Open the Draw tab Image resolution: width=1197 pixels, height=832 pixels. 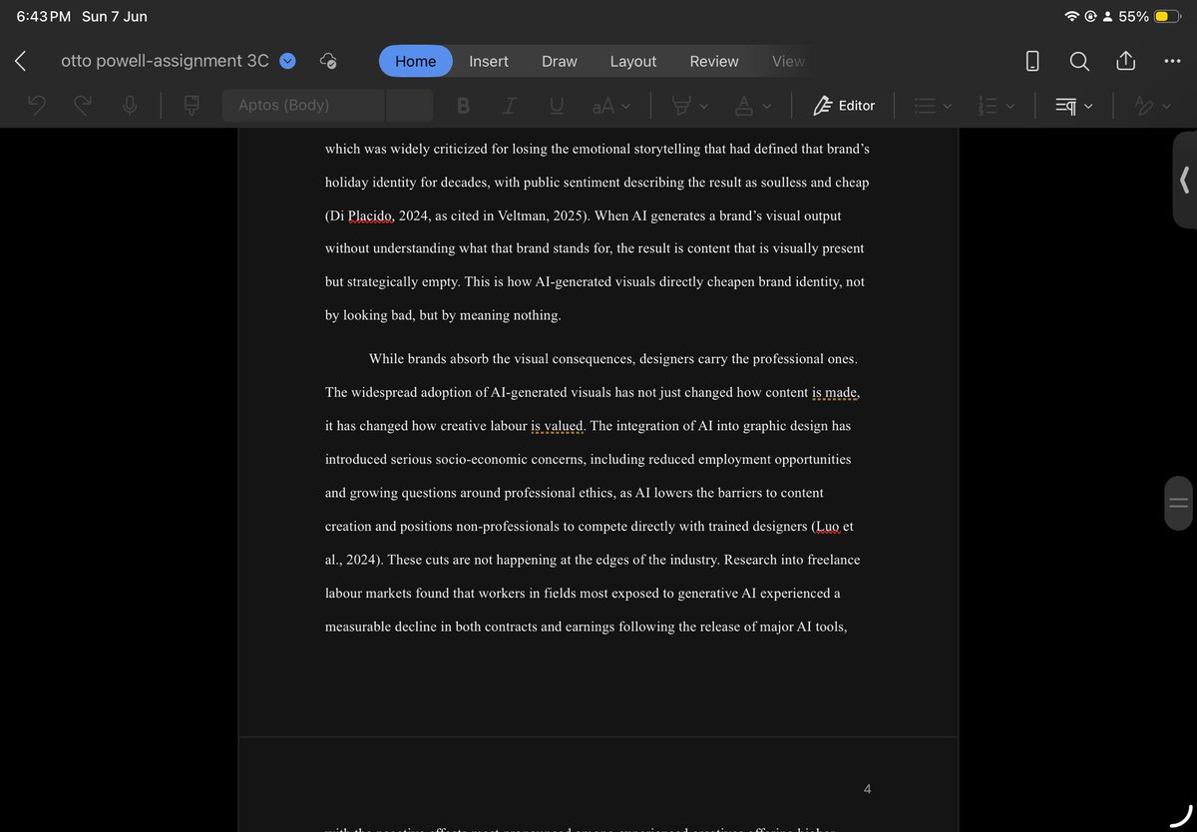(560, 61)
